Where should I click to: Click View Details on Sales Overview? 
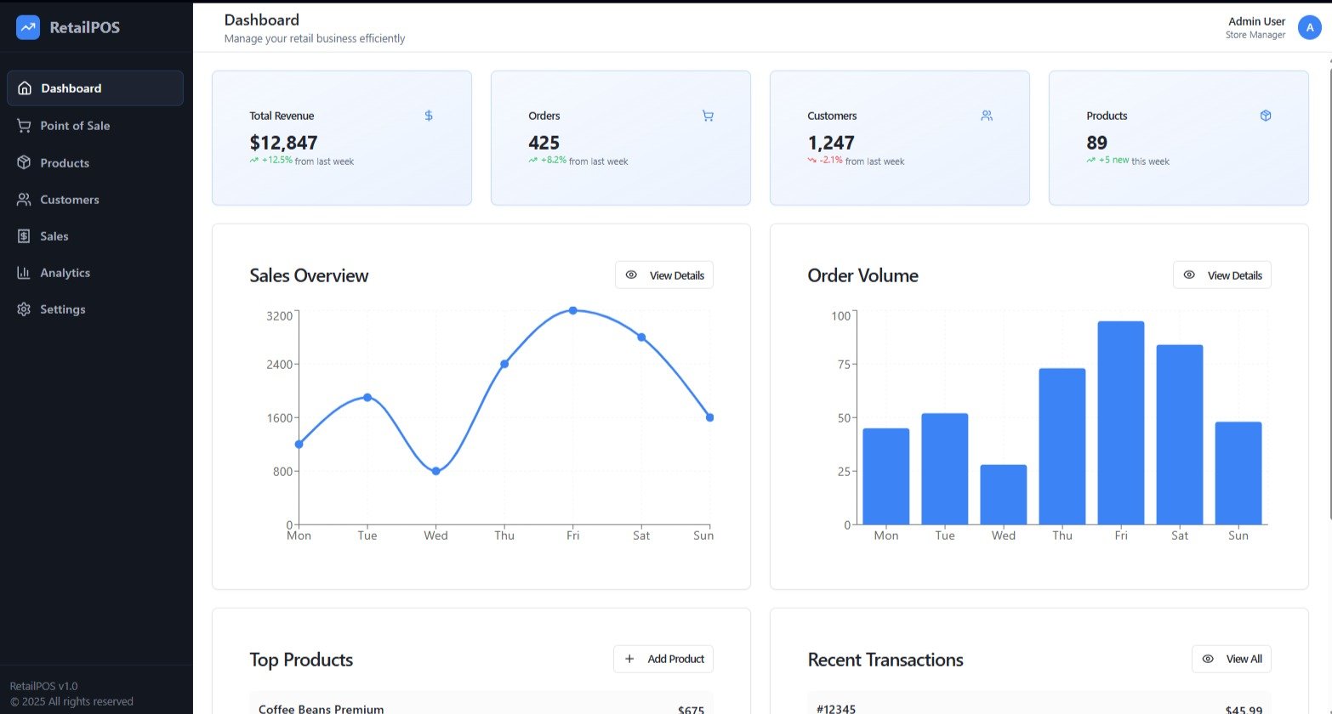click(664, 275)
